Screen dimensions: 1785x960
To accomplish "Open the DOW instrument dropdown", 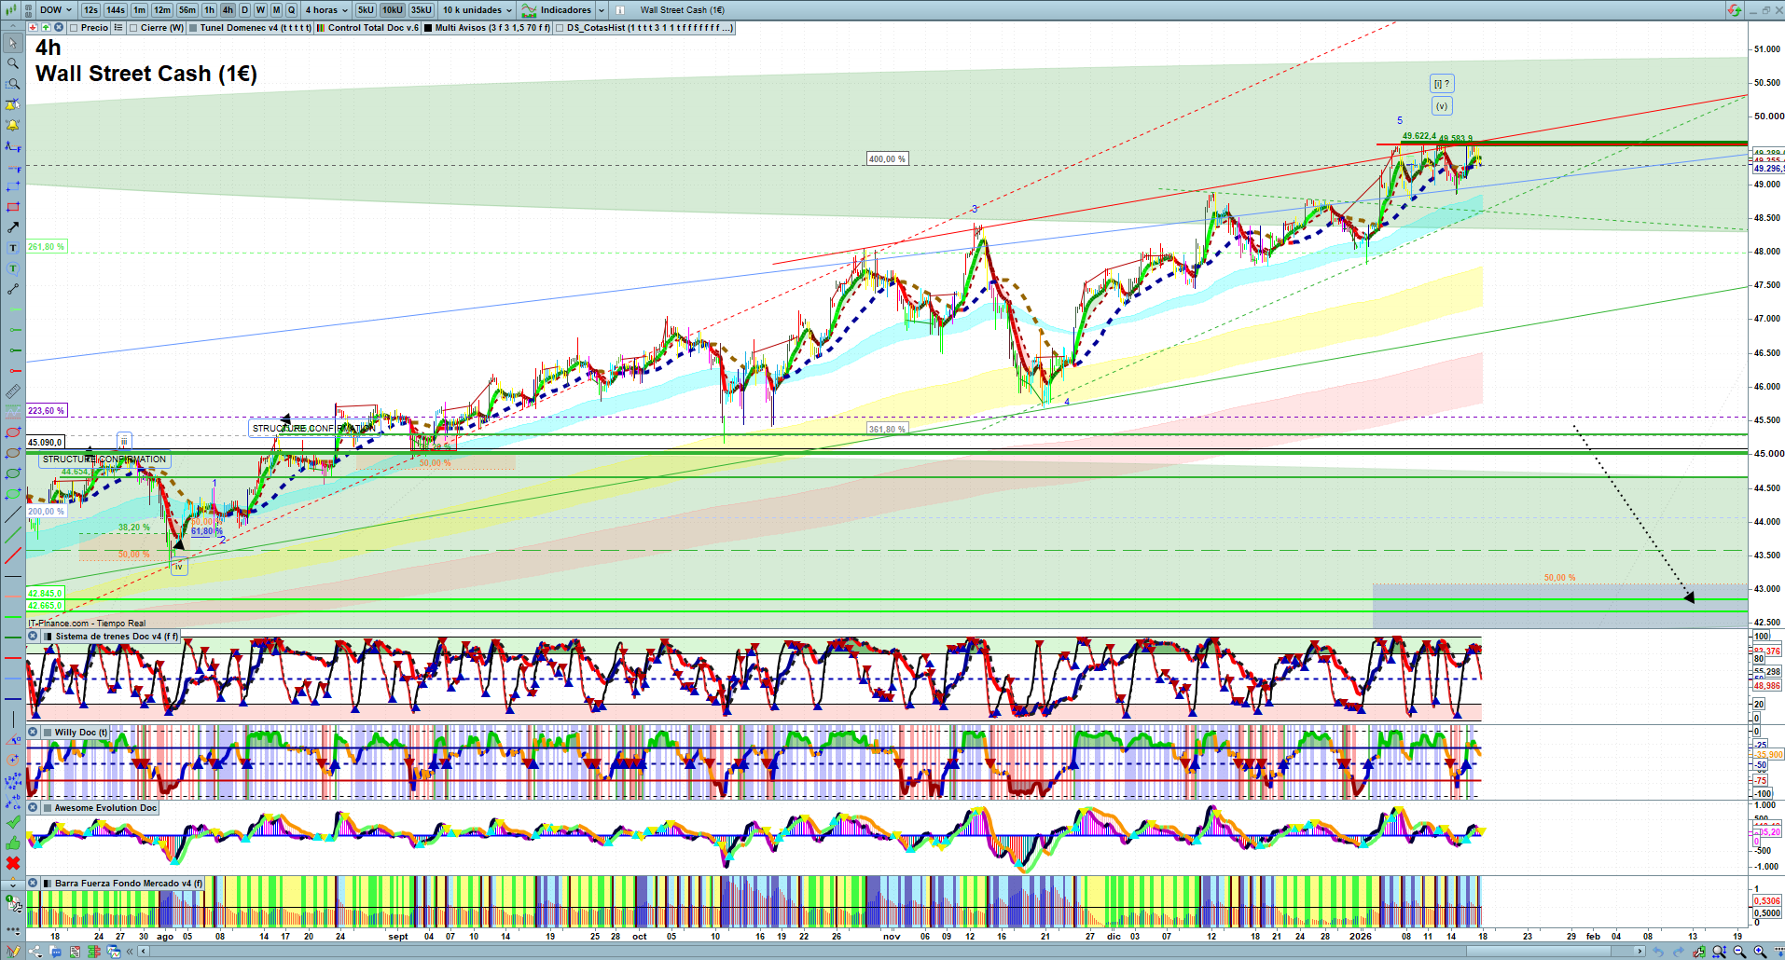I will click(56, 10).
